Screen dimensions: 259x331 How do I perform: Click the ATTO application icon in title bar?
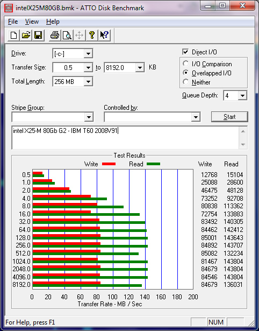(x=9, y=8)
